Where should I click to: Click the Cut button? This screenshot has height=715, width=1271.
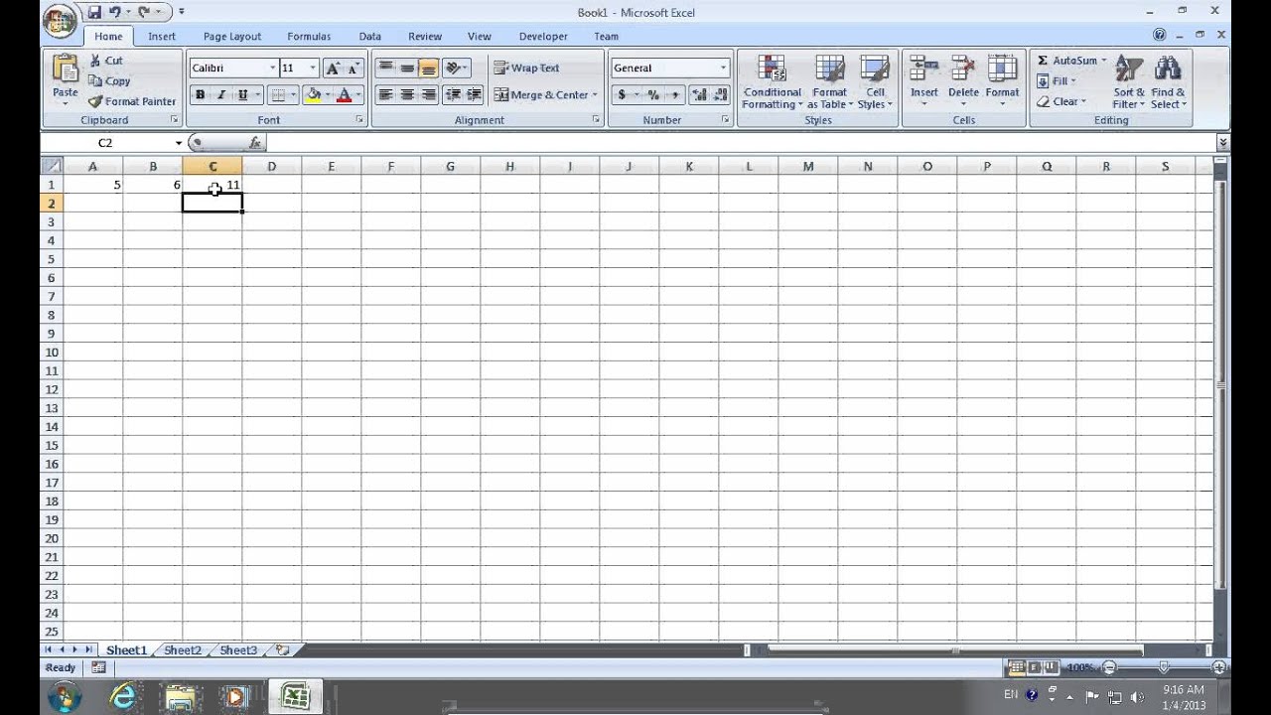pyautogui.click(x=105, y=61)
